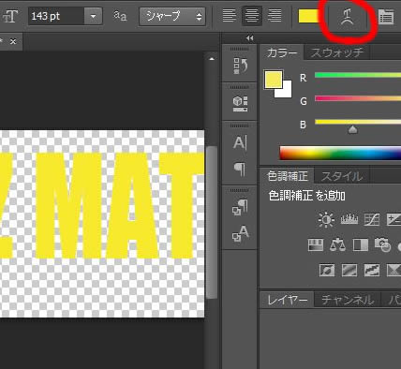401x369 pixels.
Task: Close the document tab with the ×
Action: pos(13,41)
